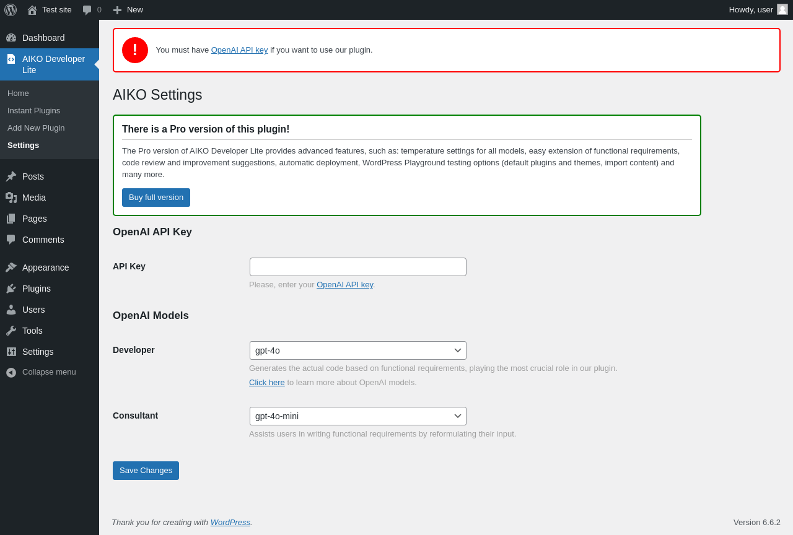Viewport: 793px width, 535px height.
Task: Open the Users menu label
Action: pyautogui.click(x=33, y=310)
